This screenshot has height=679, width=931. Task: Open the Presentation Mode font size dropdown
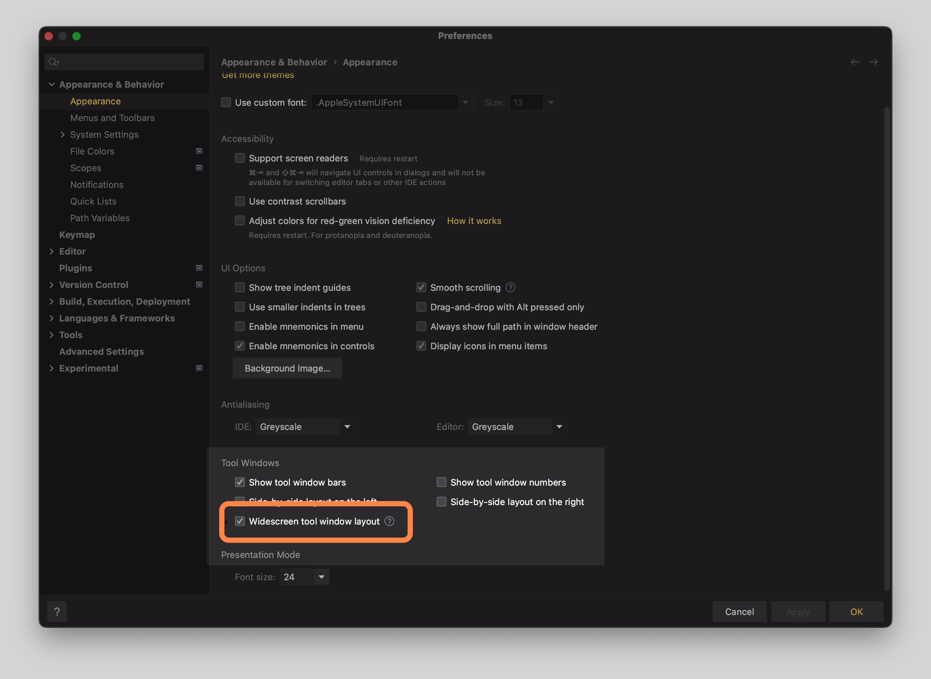click(x=321, y=577)
